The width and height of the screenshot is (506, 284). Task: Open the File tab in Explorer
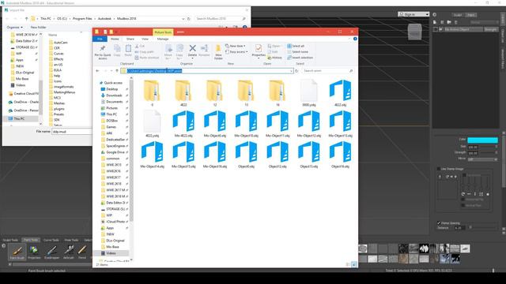[100, 39]
